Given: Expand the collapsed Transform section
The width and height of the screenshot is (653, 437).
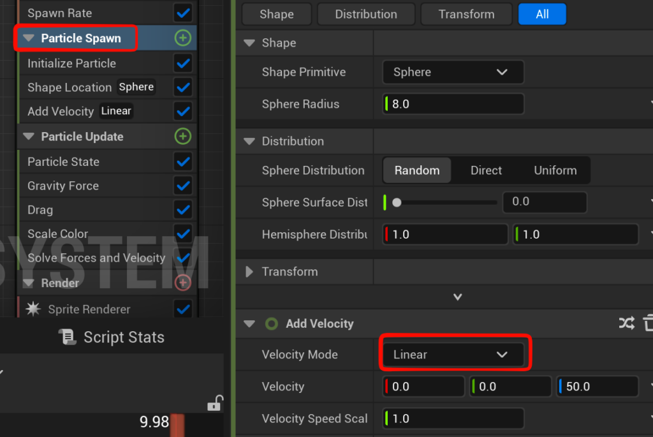Looking at the screenshot, I should (x=250, y=272).
